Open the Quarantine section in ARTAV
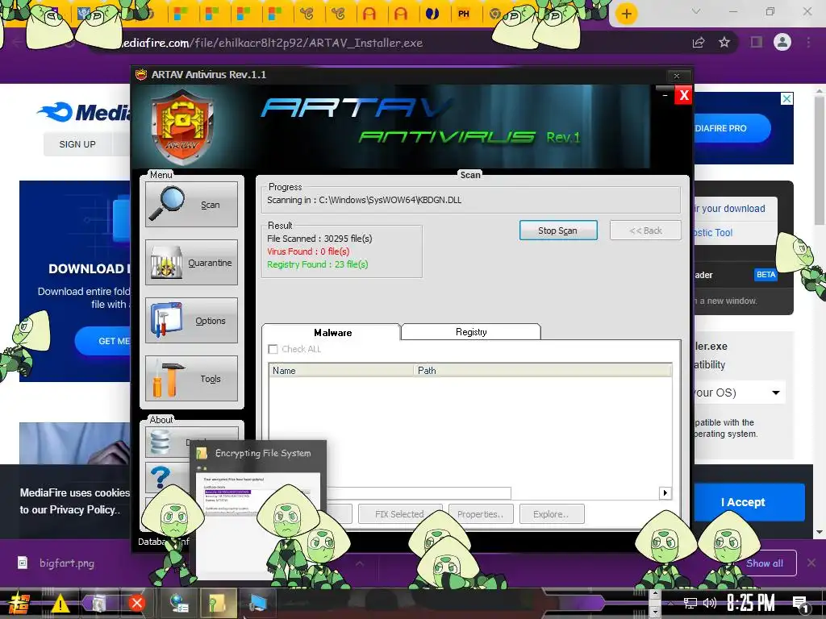826x619 pixels. (191, 262)
